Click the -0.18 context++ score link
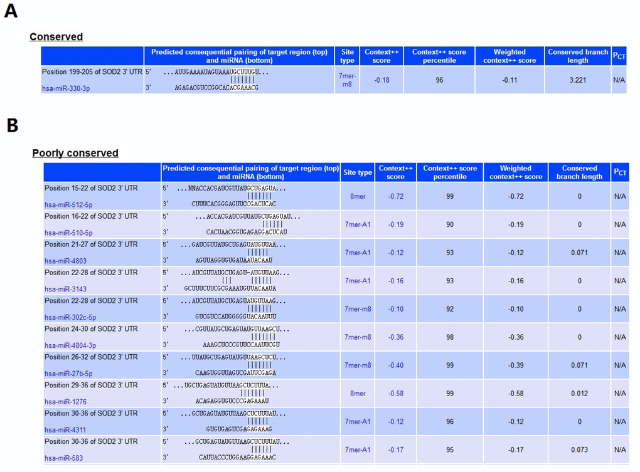This screenshot has width=640, height=472. [x=381, y=80]
